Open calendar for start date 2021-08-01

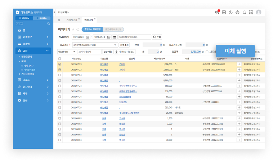click(87, 37)
